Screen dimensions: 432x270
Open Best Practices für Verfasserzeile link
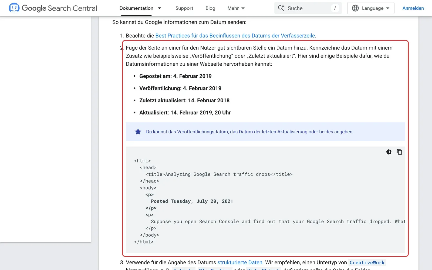click(x=235, y=36)
